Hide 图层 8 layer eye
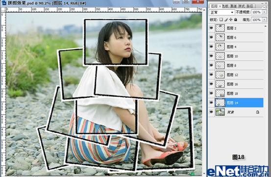The height and width of the screenshot is (177, 271). [211, 65]
